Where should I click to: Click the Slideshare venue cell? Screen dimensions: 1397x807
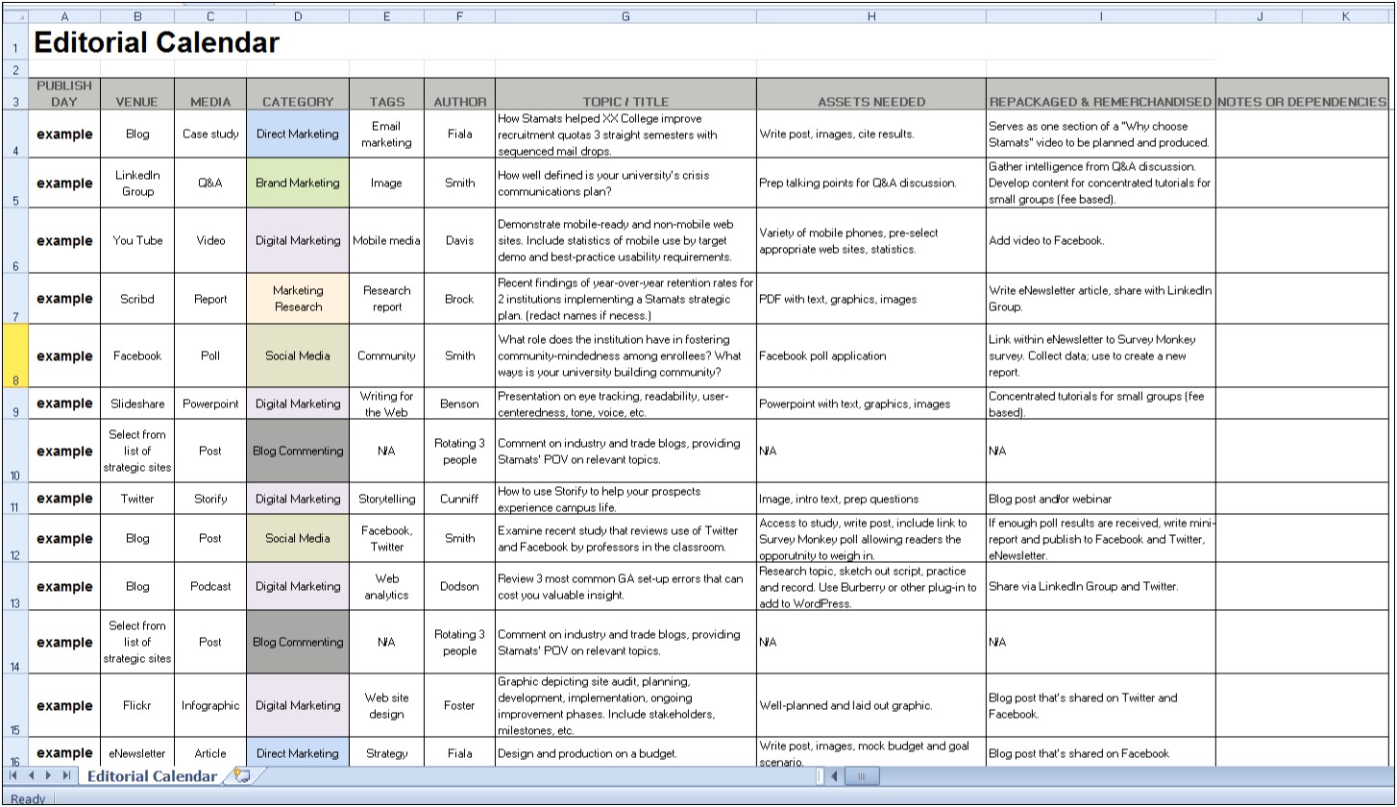pos(137,403)
